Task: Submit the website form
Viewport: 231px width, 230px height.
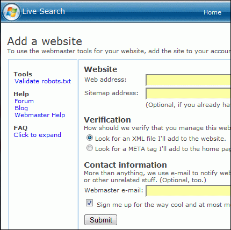Action: (100, 220)
